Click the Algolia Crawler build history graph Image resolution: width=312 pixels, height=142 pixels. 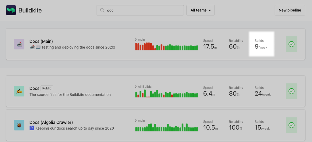click(x=167, y=127)
